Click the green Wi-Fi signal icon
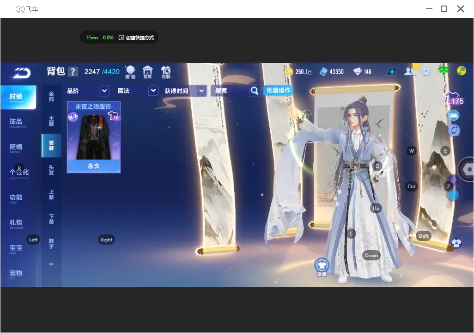Image resolution: width=474 pixels, height=333 pixels. coord(444,71)
